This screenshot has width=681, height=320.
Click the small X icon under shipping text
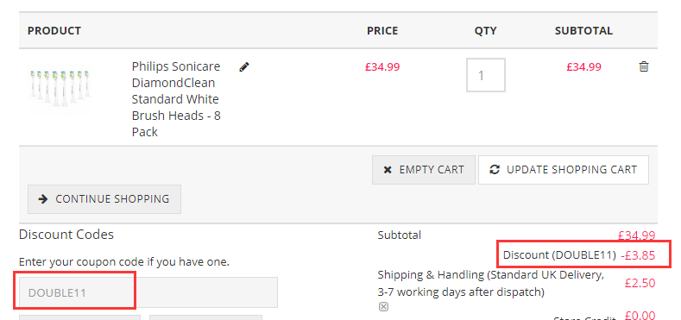point(383,307)
